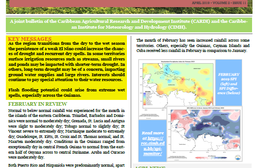This screenshot has width=257, height=168.
Task: Click the April 2019 Volume 2 Issue 11 label
Action: coord(219,3)
